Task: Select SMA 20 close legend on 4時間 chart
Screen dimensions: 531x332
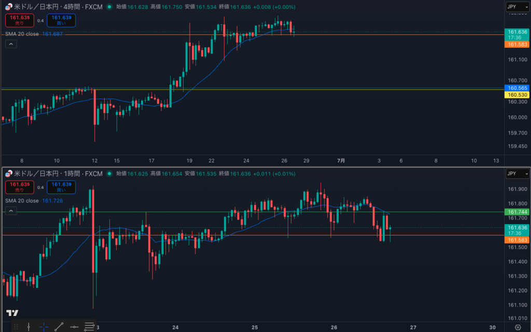Action: tap(22, 34)
